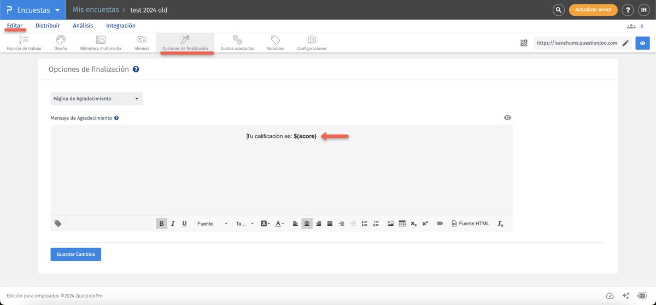The height and width of the screenshot is (305, 656).
Task: Toggle Fuente HTML source view
Action: click(x=471, y=224)
